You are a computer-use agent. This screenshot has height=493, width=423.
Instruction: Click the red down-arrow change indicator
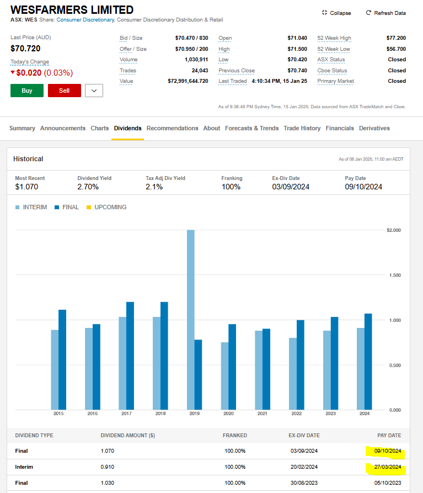point(13,73)
